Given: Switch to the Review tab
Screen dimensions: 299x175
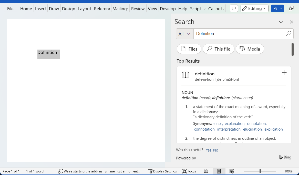Looking at the screenshot, I should pos(138,9).
